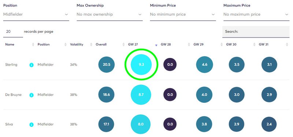Click the Overall column header
Image resolution: width=293 pixels, height=137 pixels.
pyautogui.click(x=101, y=44)
